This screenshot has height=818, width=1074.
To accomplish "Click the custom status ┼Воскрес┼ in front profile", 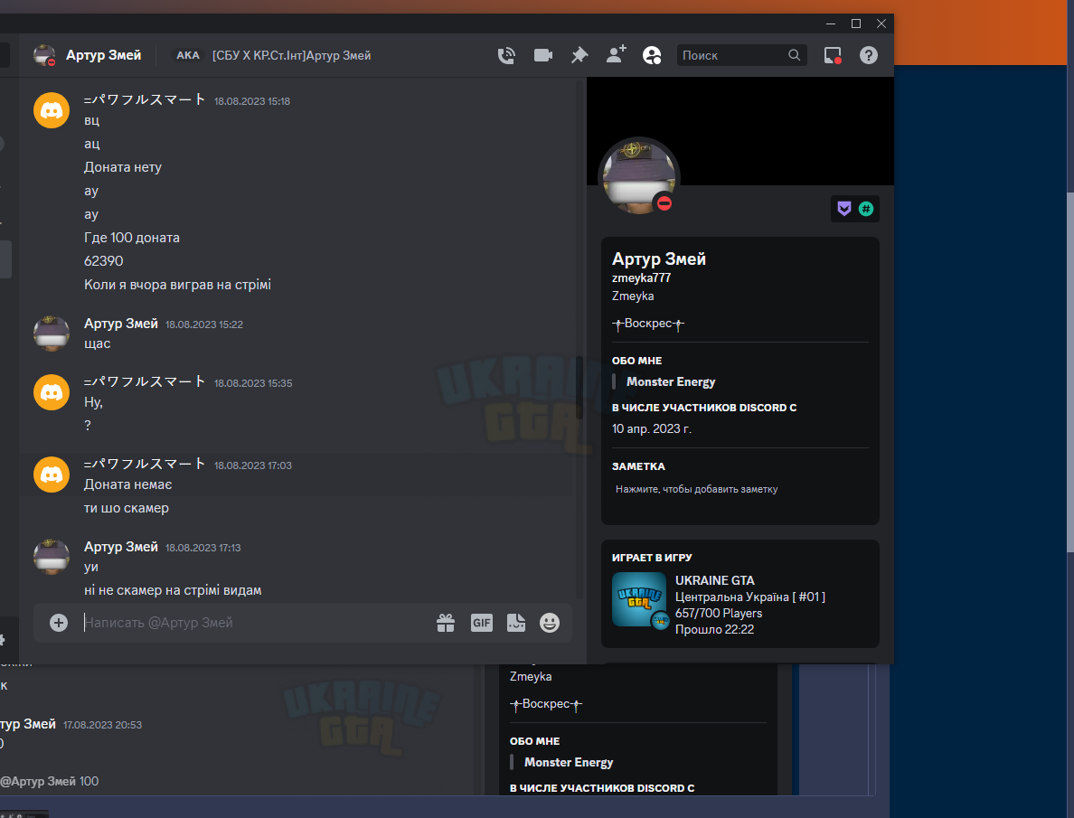I will (x=648, y=324).
